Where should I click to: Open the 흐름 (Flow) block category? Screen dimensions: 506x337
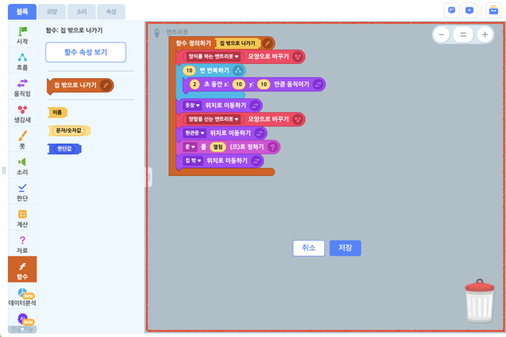[22, 62]
